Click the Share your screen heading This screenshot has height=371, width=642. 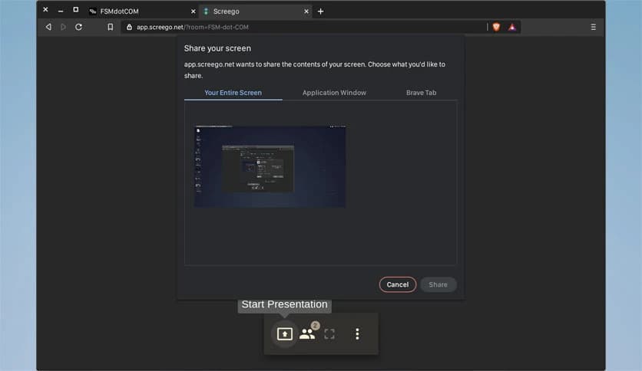(x=217, y=48)
